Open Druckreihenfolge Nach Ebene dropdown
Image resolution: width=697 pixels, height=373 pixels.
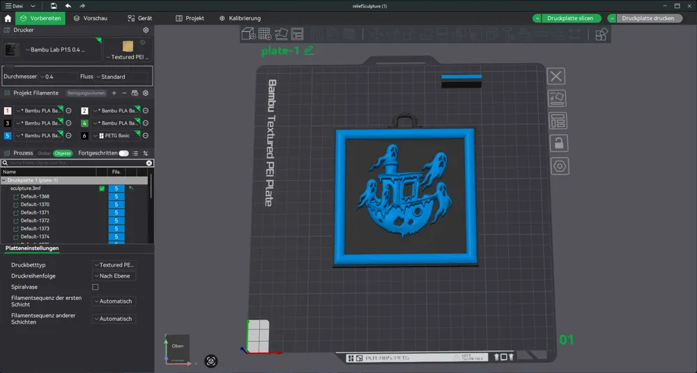[x=114, y=276]
